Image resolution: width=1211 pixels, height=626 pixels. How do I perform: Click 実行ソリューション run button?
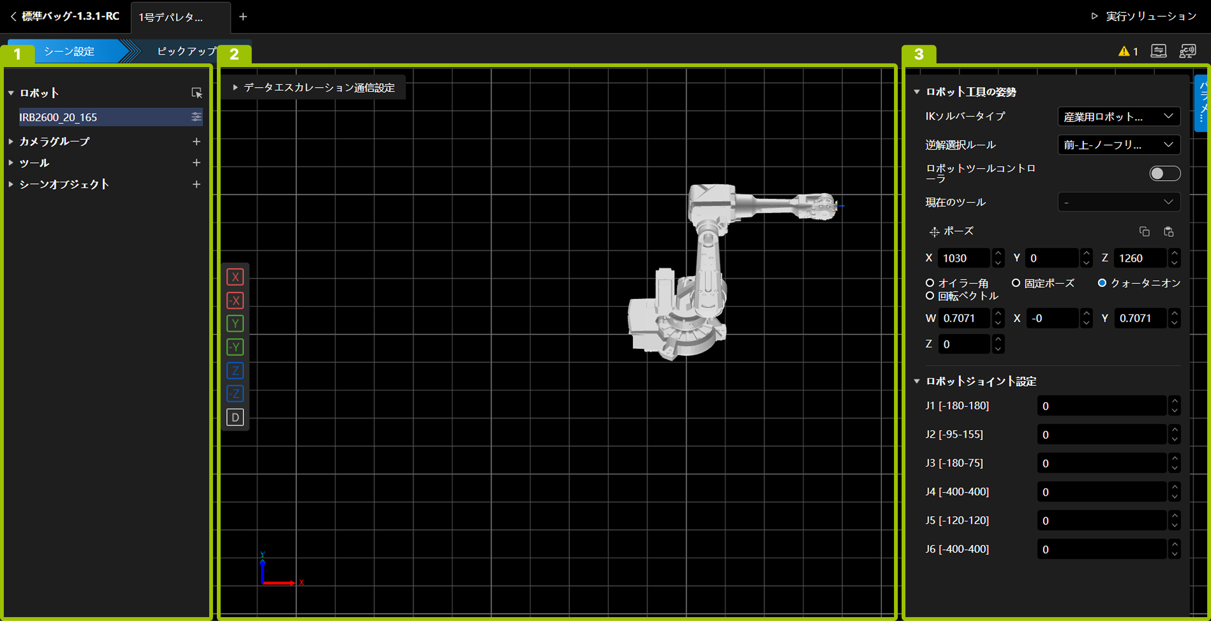click(x=1143, y=16)
